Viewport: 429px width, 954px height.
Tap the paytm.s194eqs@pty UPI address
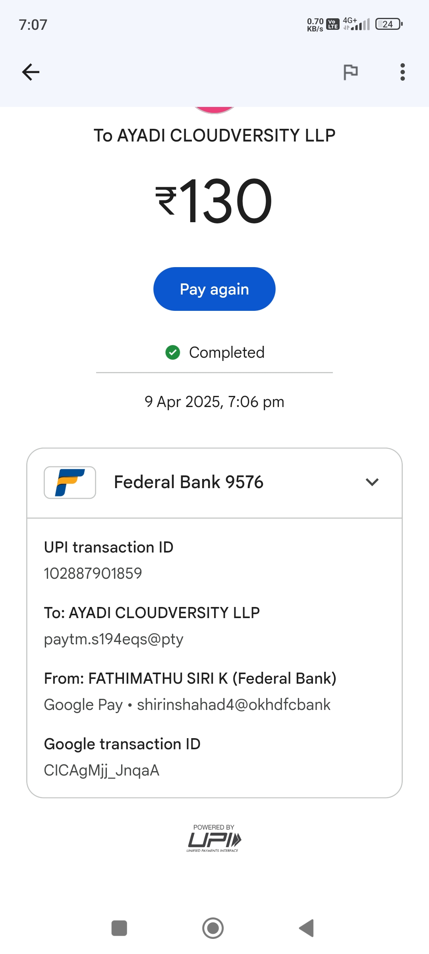click(x=114, y=639)
